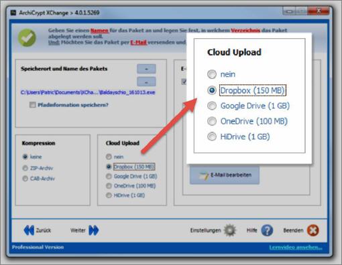Click the green checkmark status icon

point(27,38)
